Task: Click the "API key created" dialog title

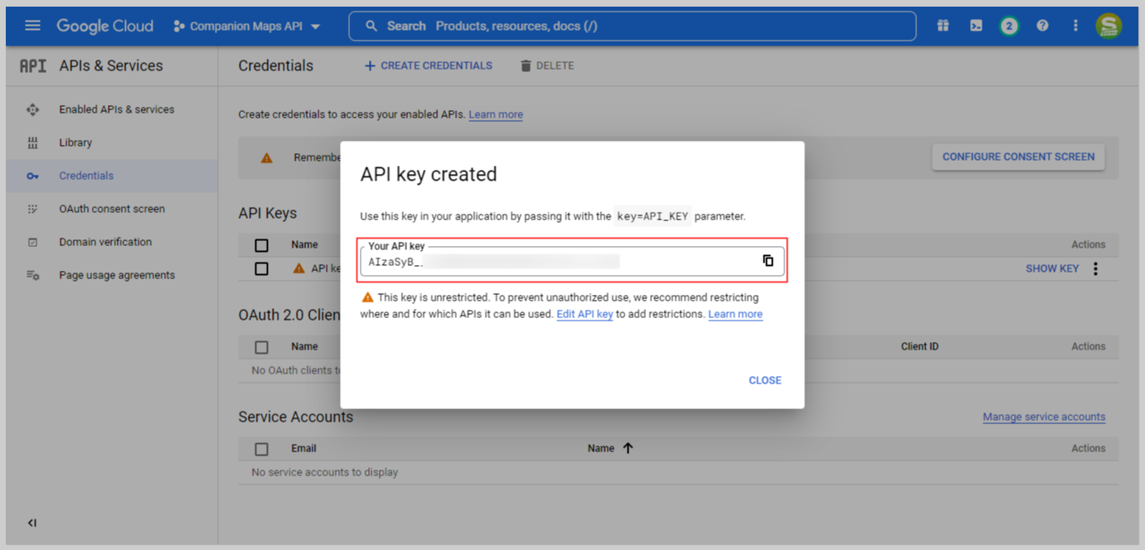Action: (429, 174)
